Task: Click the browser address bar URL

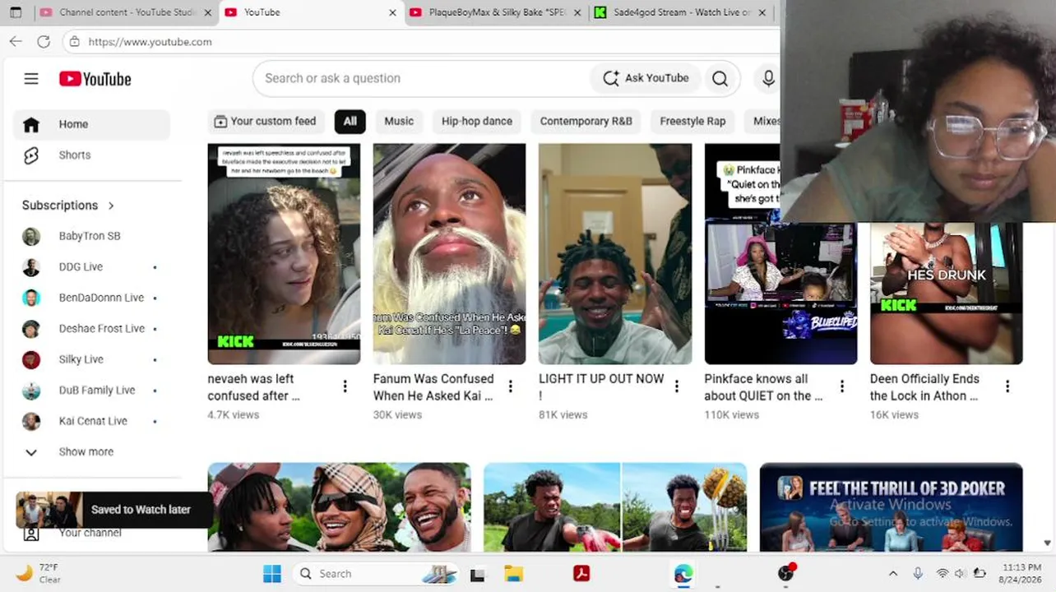Action: [x=150, y=42]
